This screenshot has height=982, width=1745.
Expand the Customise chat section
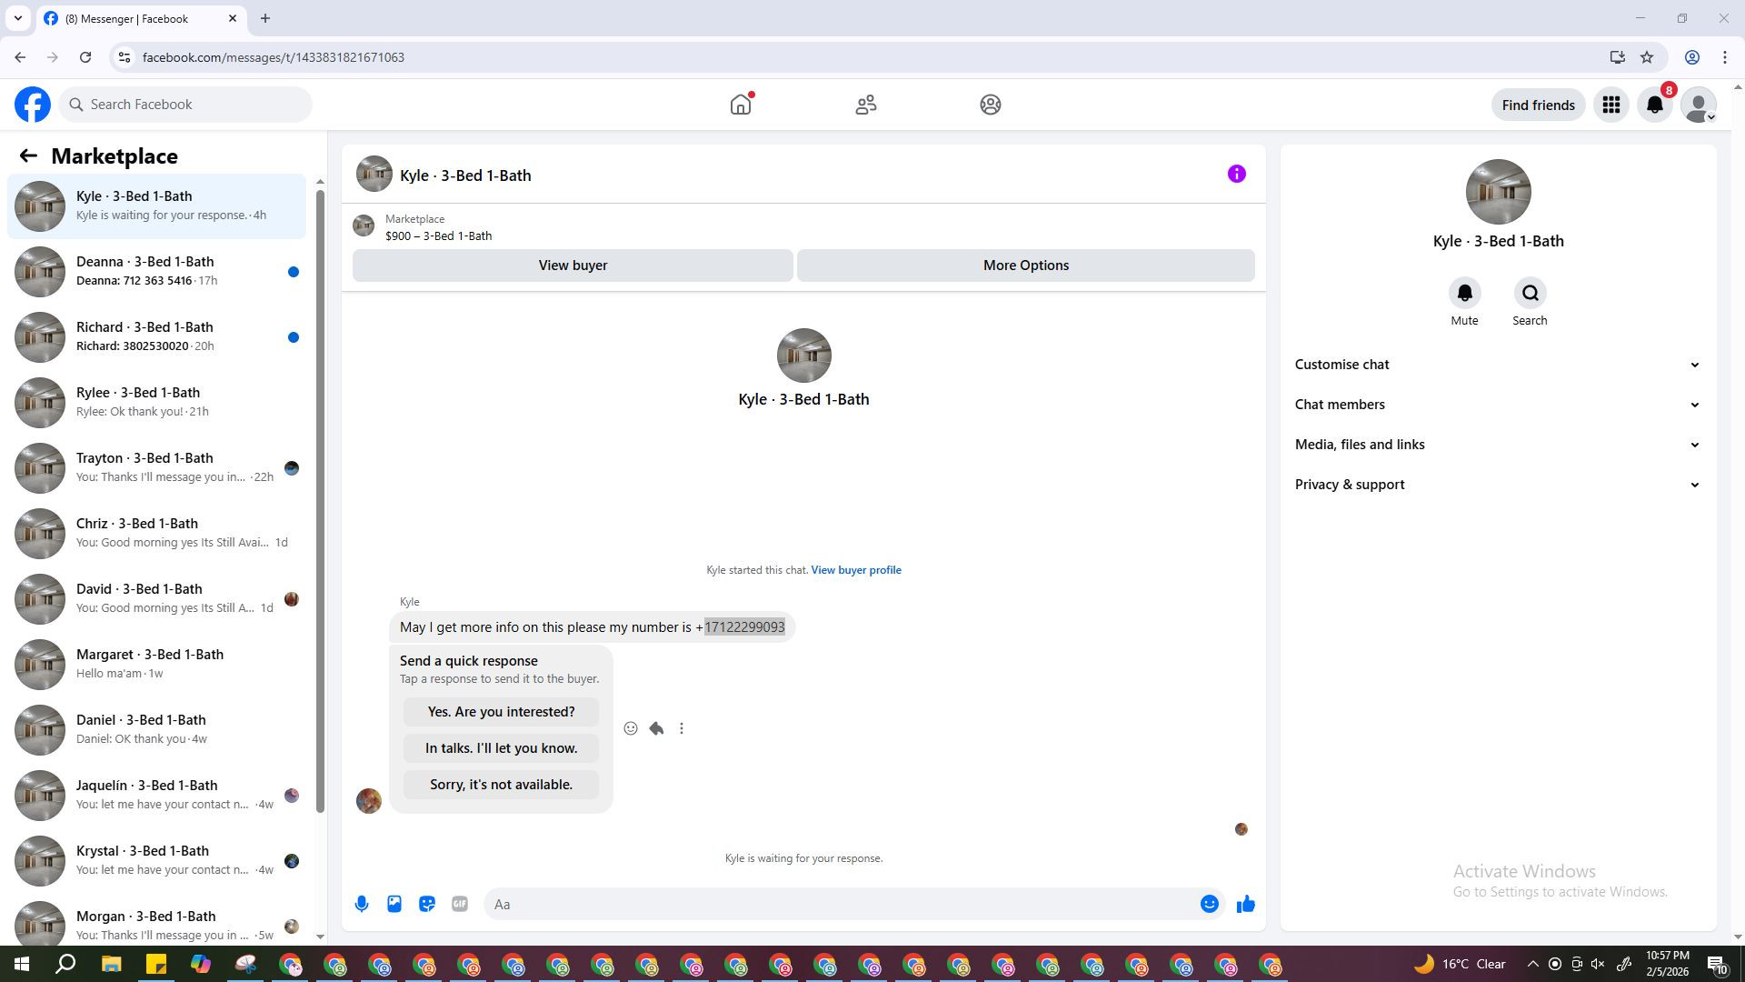click(1497, 365)
